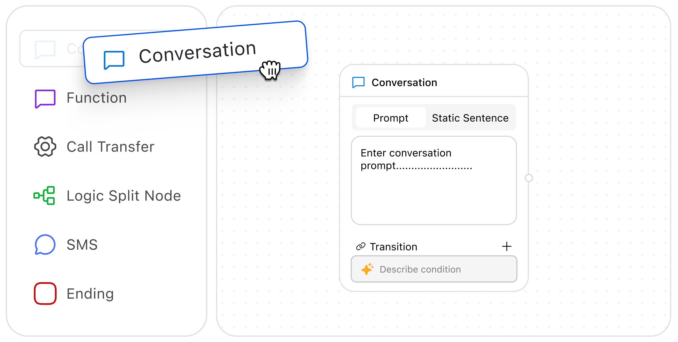Screen dimensions: 678x342
Task: Select the Call Transfer node label
Action: click(110, 147)
